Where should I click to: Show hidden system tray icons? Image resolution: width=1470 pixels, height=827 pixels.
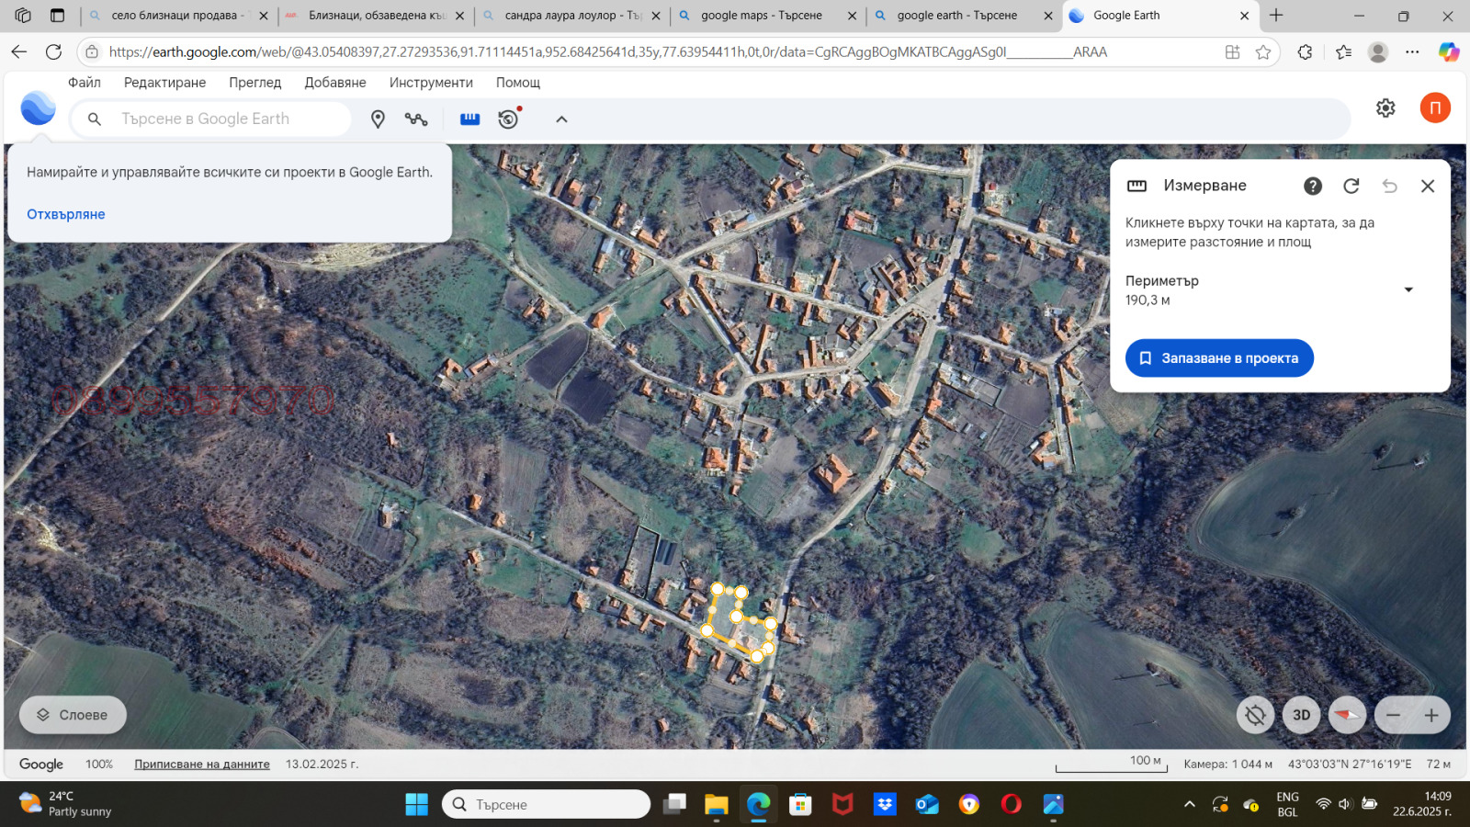tap(1190, 804)
